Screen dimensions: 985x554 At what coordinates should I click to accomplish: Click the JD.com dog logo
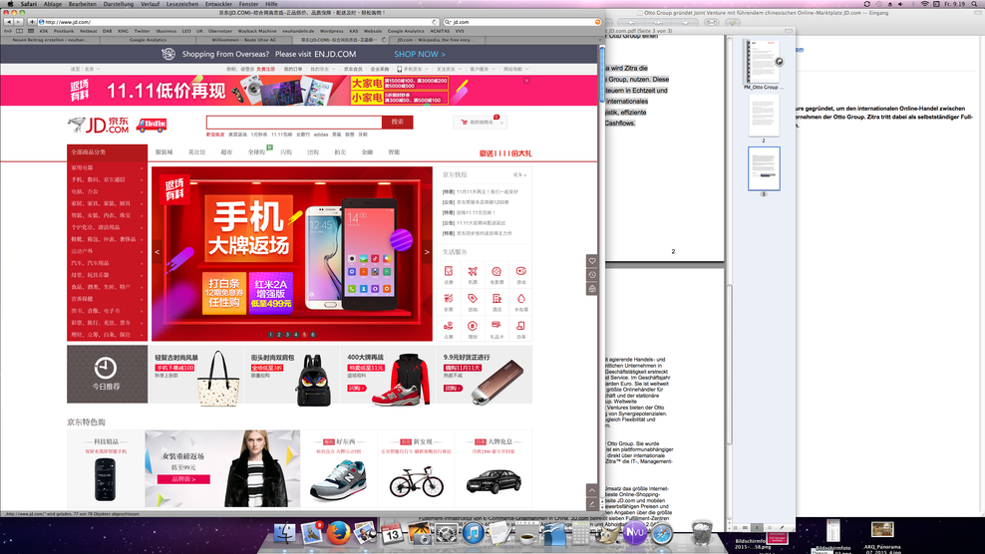[99, 125]
